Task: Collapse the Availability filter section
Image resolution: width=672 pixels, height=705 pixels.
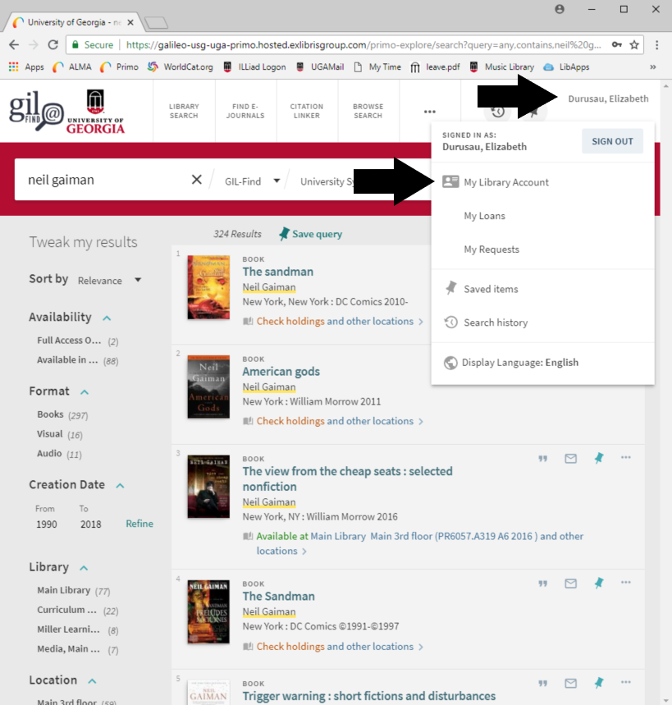Action: tap(107, 318)
